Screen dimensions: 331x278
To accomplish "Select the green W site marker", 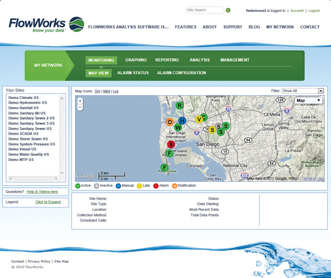I will pos(178,127).
